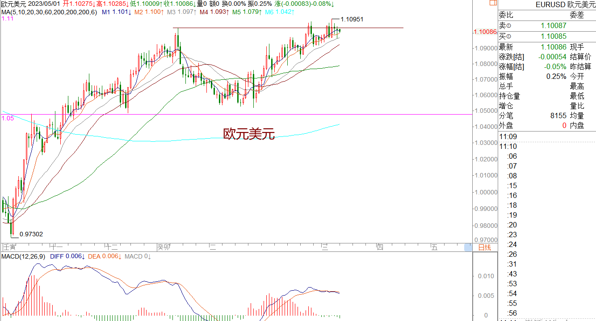Select the M3 1.097 moving average value

[x=182, y=12]
